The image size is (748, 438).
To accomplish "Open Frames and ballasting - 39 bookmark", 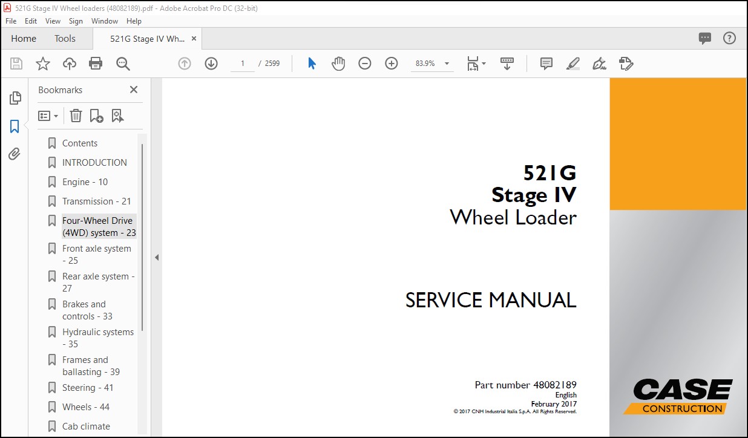I will point(91,366).
